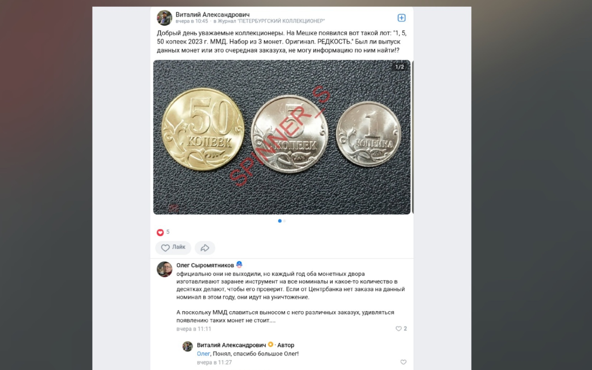The height and width of the screenshot is (370, 592).
Task: Click the share arrow button
Action: [205, 248]
